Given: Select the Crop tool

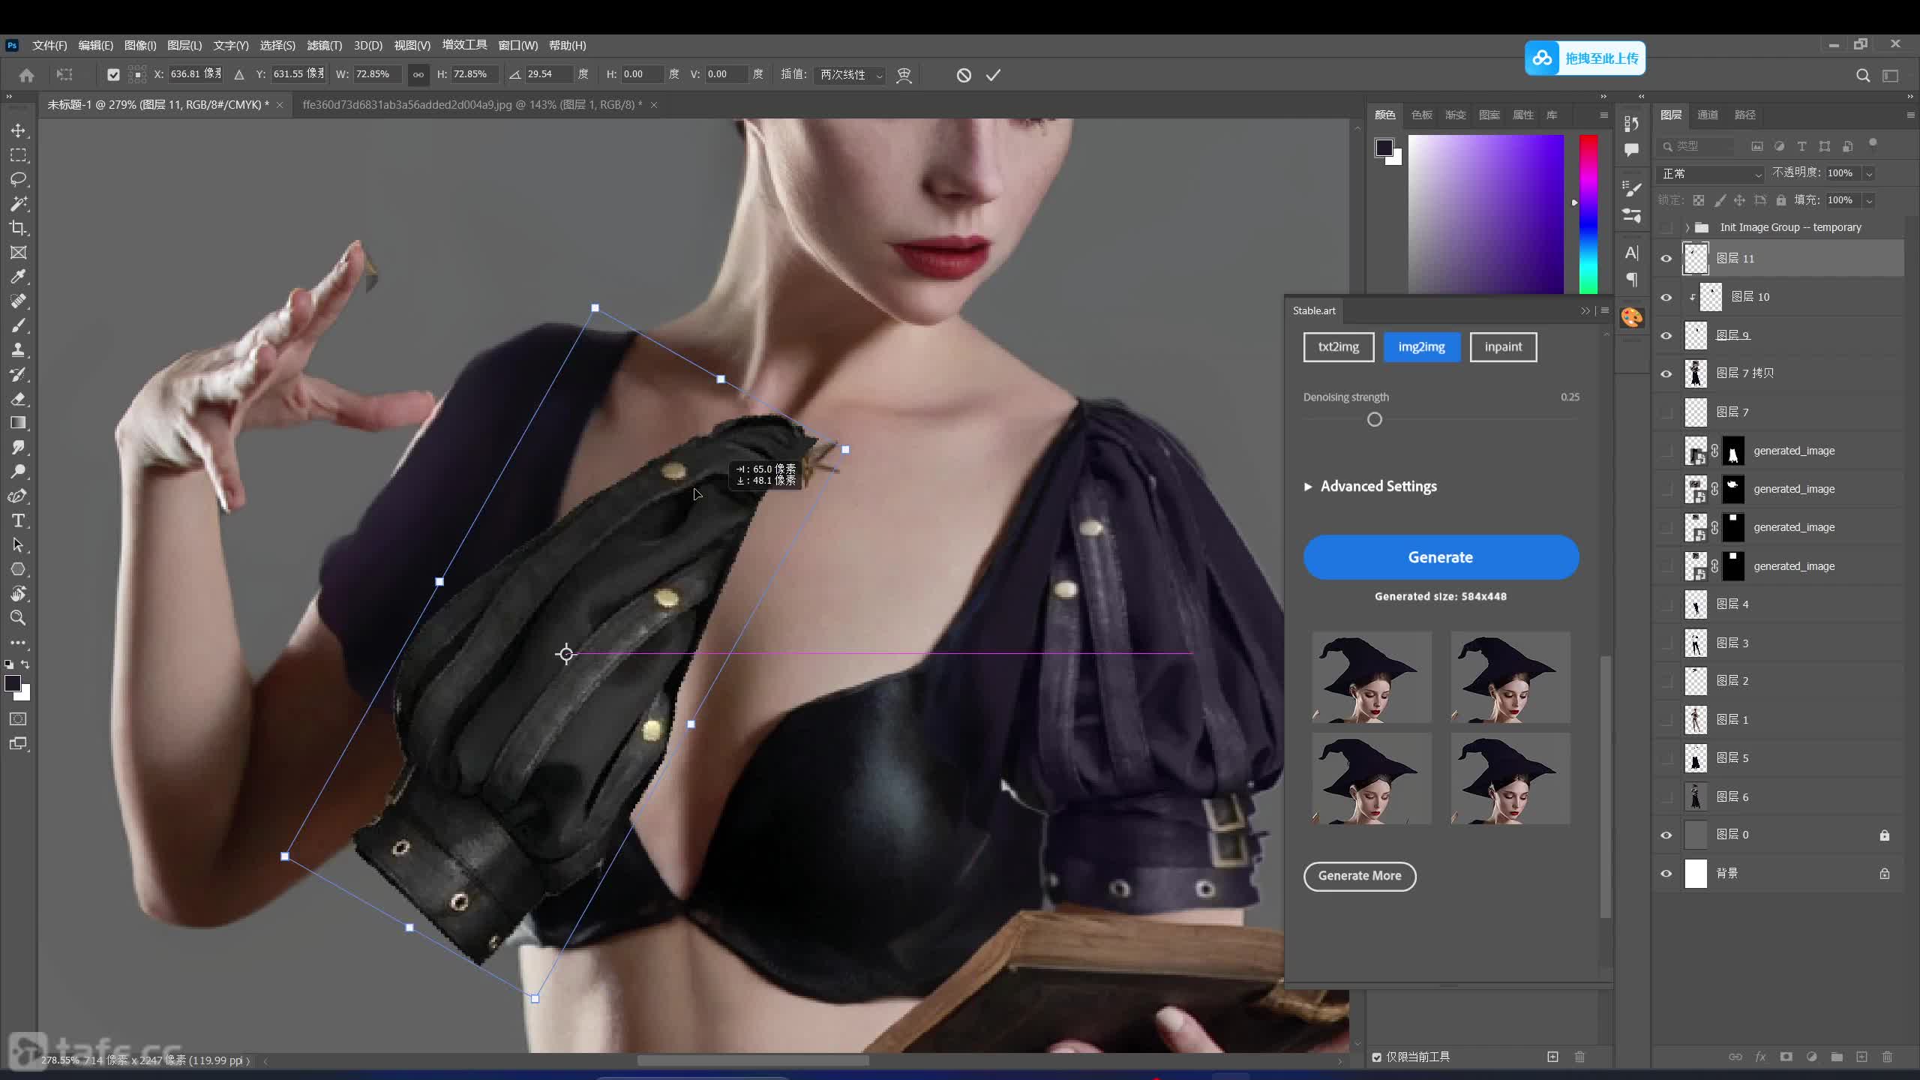Looking at the screenshot, I should coord(18,228).
